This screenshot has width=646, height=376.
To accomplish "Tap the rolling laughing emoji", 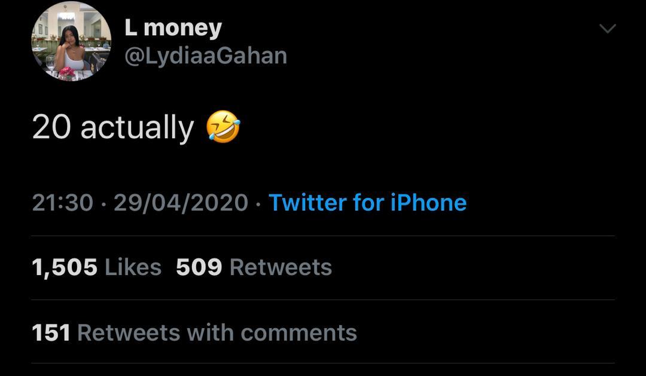I will tap(223, 128).
